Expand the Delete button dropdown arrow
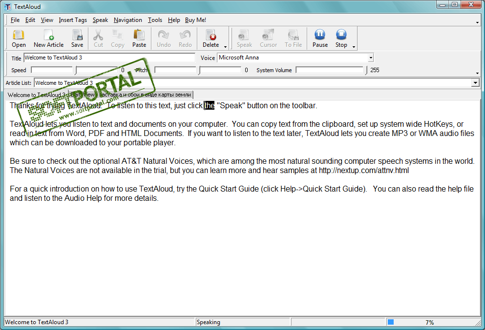The image size is (485, 330). [x=225, y=47]
